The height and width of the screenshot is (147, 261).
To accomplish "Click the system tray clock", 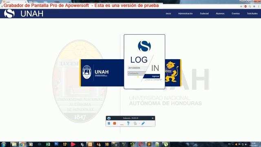I will click(254, 144).
